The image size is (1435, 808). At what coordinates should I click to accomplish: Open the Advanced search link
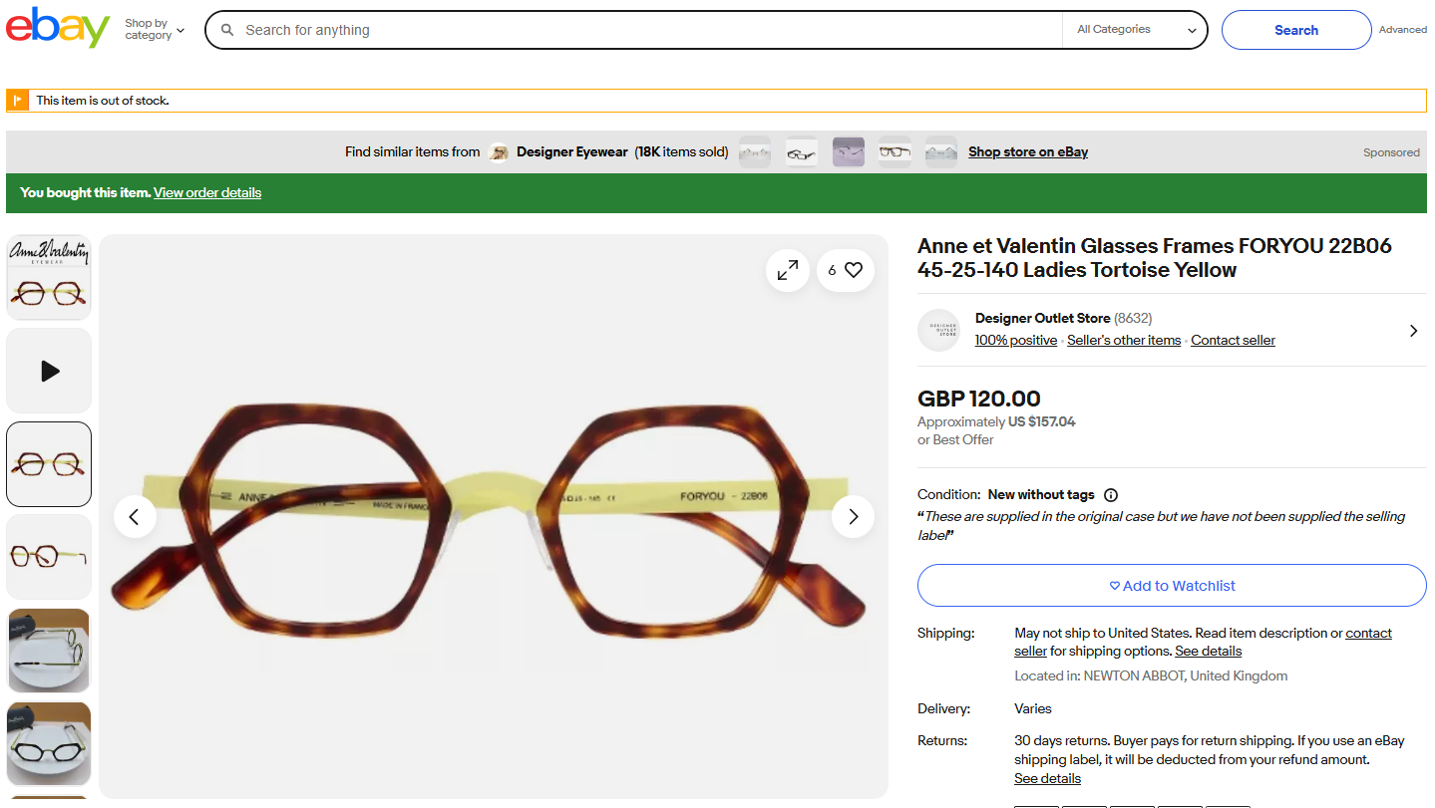click(x=1403, y=30)
